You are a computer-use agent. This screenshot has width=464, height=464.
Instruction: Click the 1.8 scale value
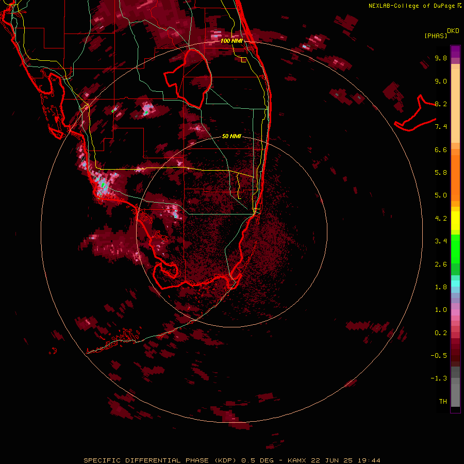[441, 287]
